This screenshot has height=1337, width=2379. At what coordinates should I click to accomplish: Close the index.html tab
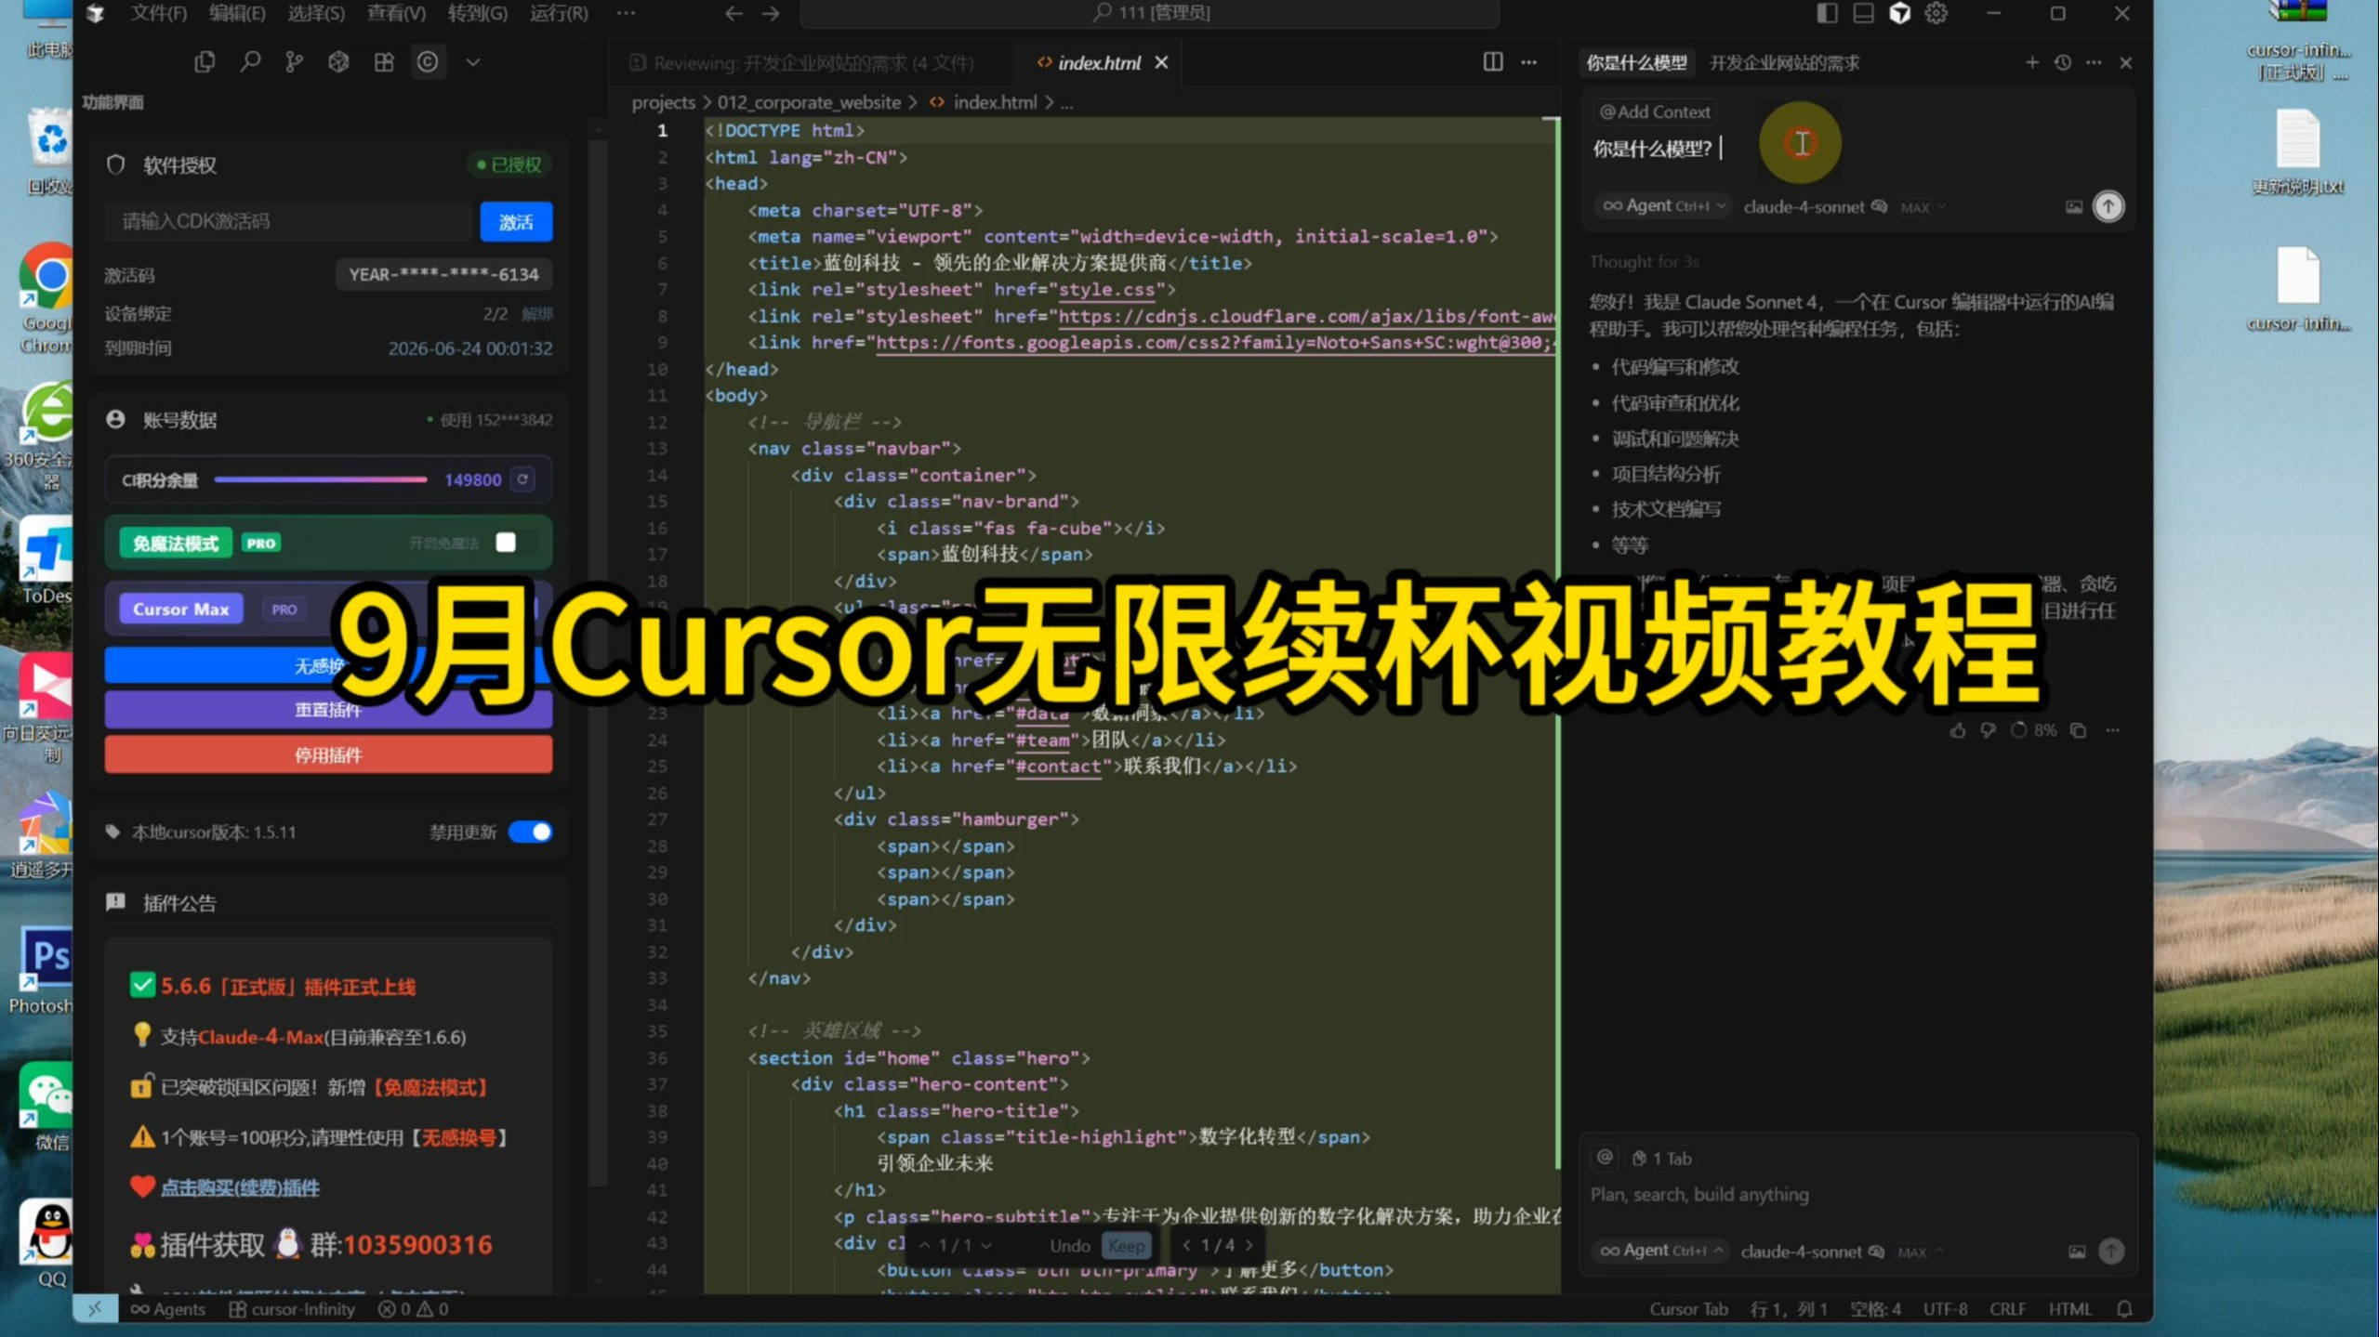1161,62
